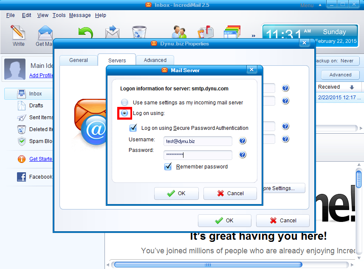Select Use same settings as incoming server

[124, 102]
